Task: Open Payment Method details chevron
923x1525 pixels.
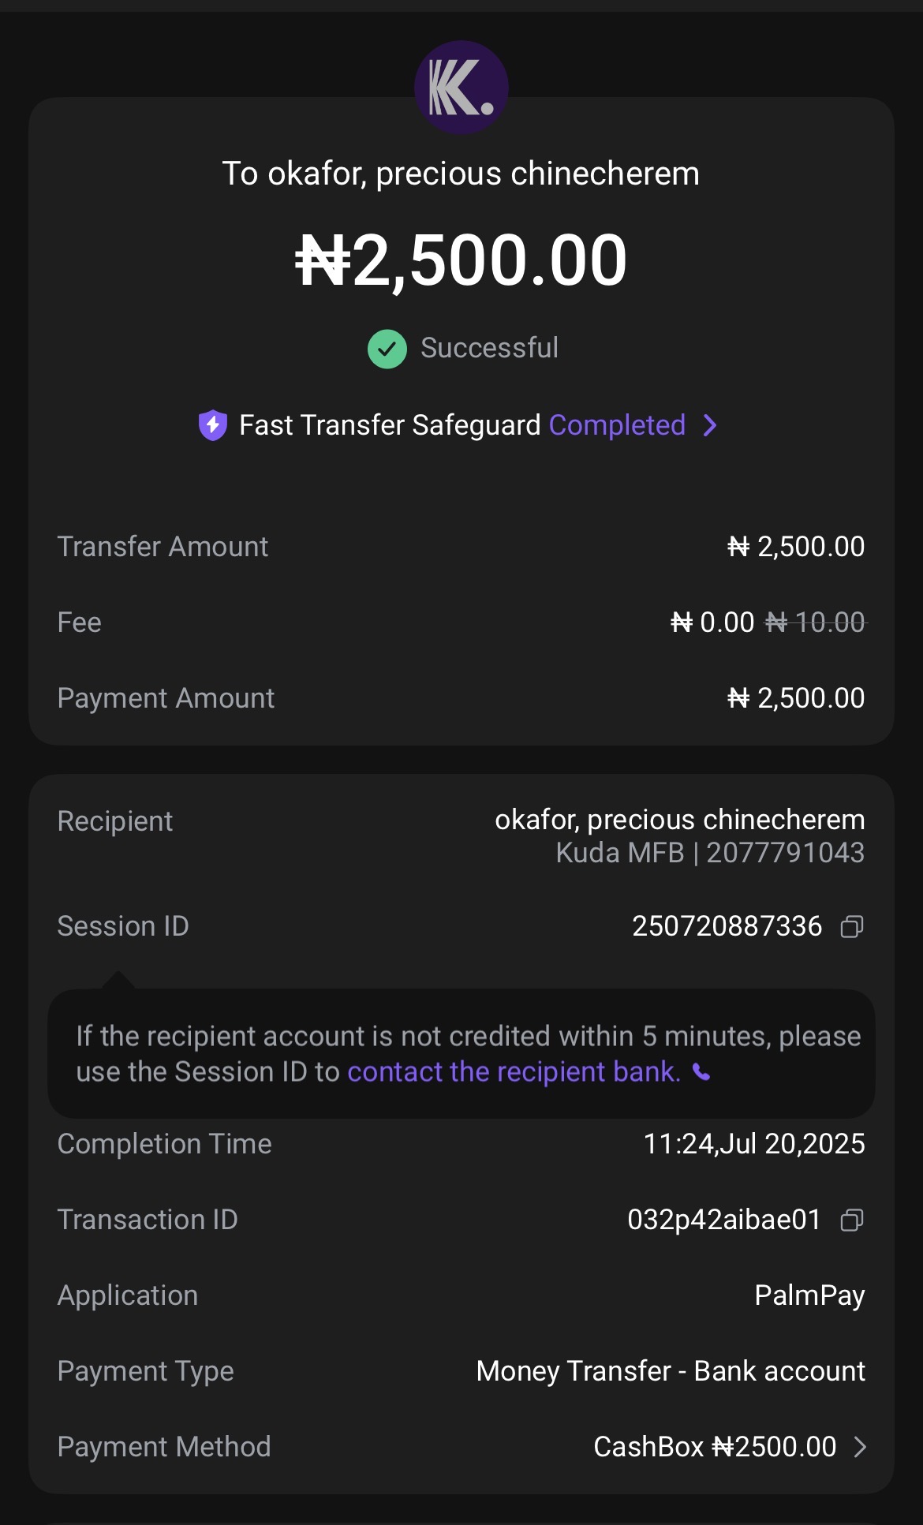Action: pyautogui.click(x=861, y=1447)
